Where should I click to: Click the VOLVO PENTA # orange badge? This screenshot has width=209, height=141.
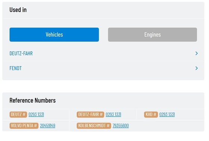pyautogui.click(x=24, y=126)
